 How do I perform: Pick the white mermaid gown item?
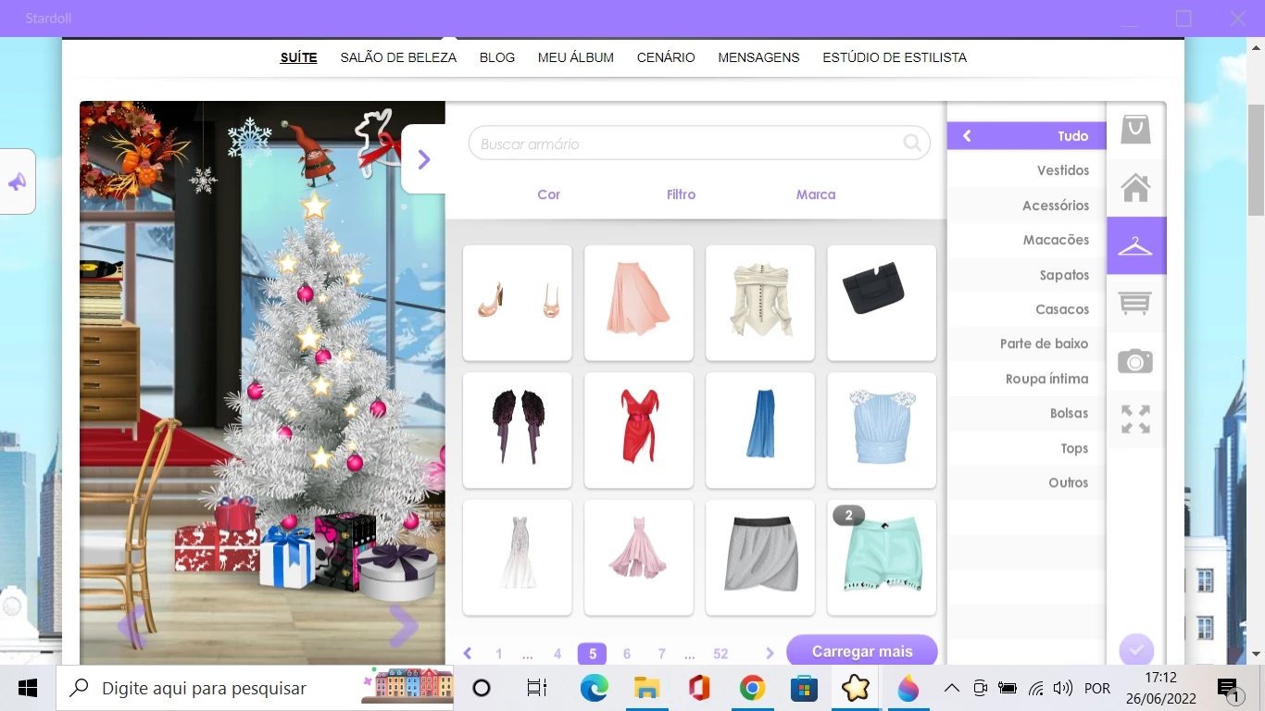pos(518,557)
